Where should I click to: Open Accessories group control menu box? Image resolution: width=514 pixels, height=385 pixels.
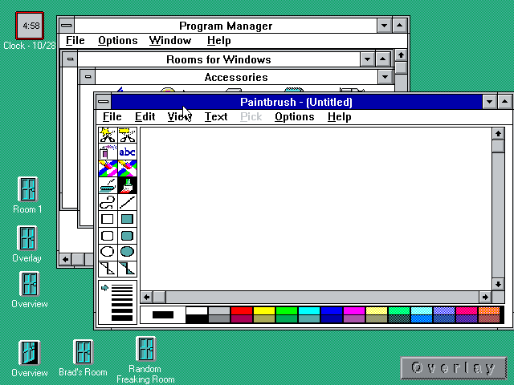(x=88, y=77)
